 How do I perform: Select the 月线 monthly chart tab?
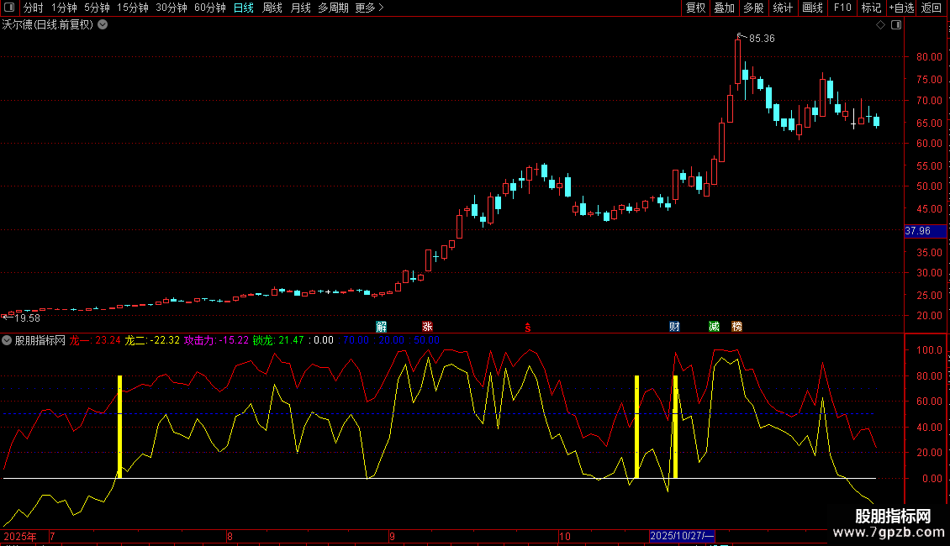coord(300,8)
